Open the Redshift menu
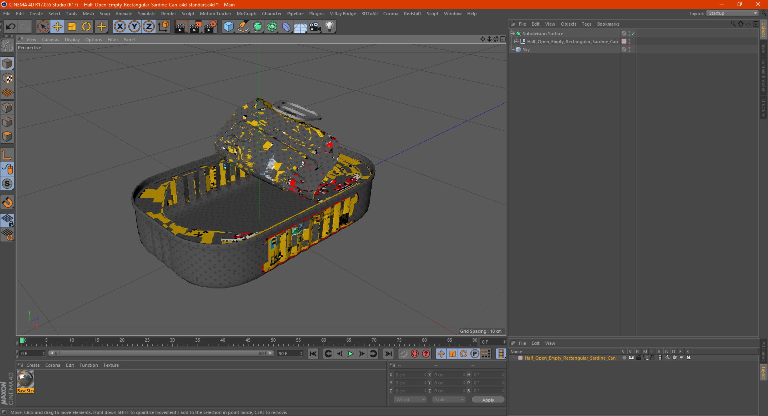768x416 pixels. point(412,14)
